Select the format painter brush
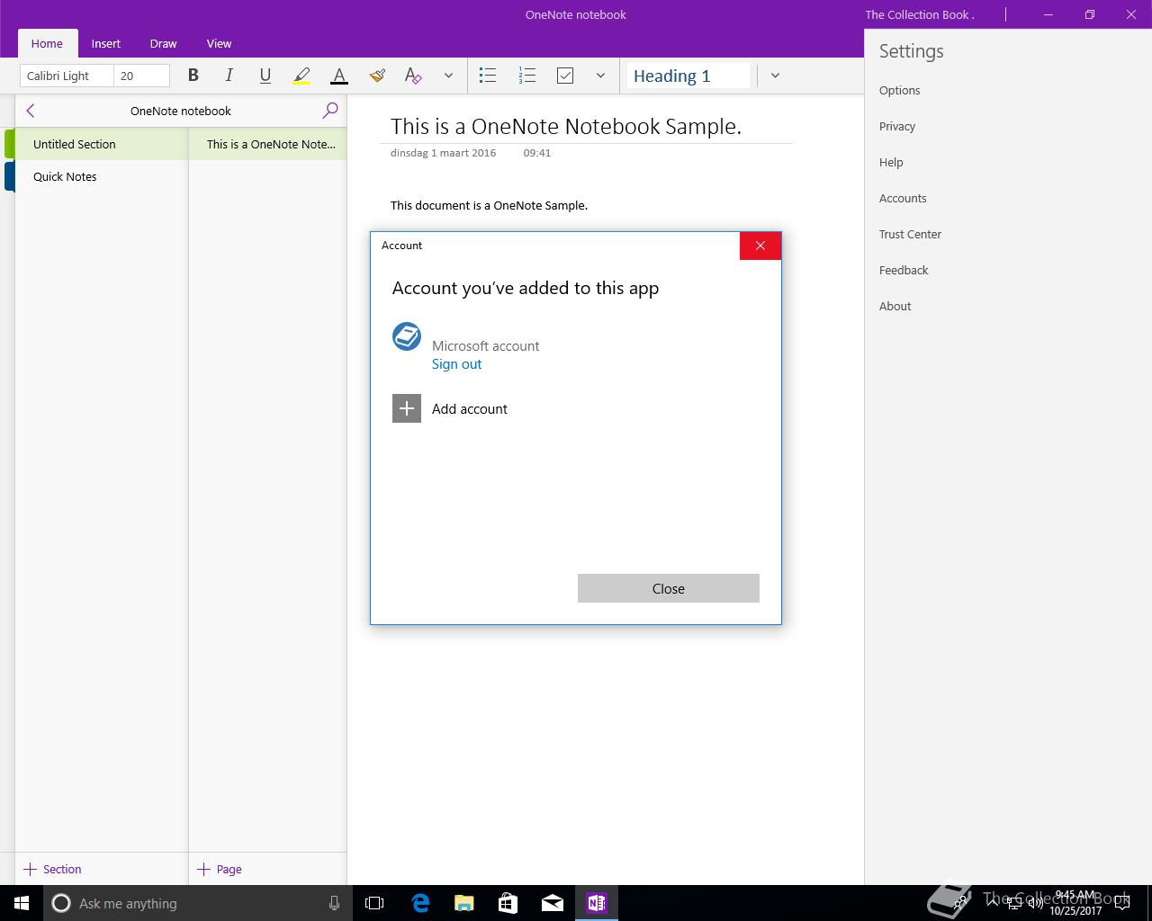 coord(377,76)
